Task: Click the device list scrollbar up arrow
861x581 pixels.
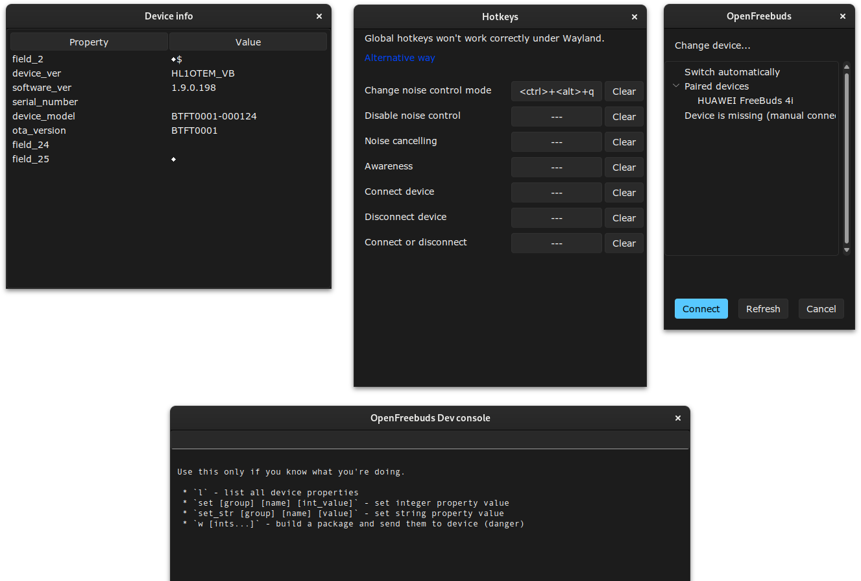Action: click(846, 66)
